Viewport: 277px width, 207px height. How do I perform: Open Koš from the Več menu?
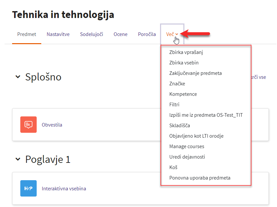[173, 167]
